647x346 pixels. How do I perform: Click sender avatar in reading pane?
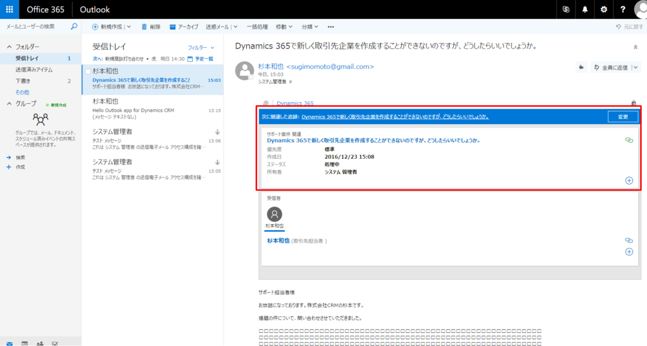(245, 71)
